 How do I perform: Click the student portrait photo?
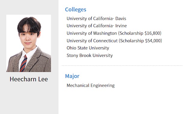[28, 43]
